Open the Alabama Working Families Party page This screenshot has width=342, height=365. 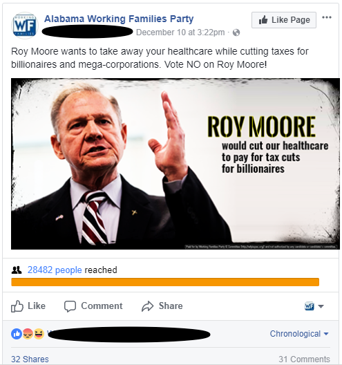point(119,19)
